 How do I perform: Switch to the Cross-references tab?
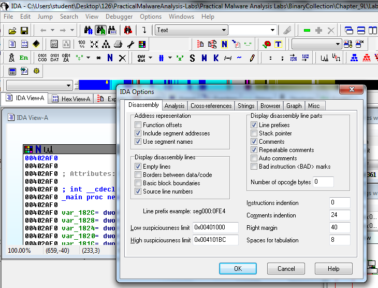[211, 106]
